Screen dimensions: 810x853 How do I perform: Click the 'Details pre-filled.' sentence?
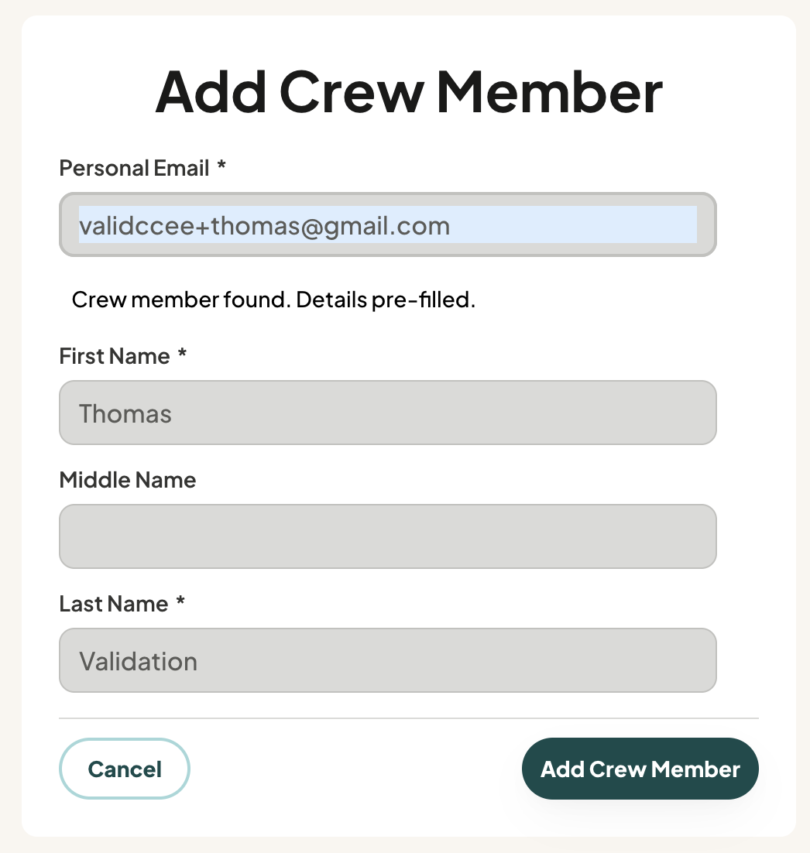click(386, 300)
